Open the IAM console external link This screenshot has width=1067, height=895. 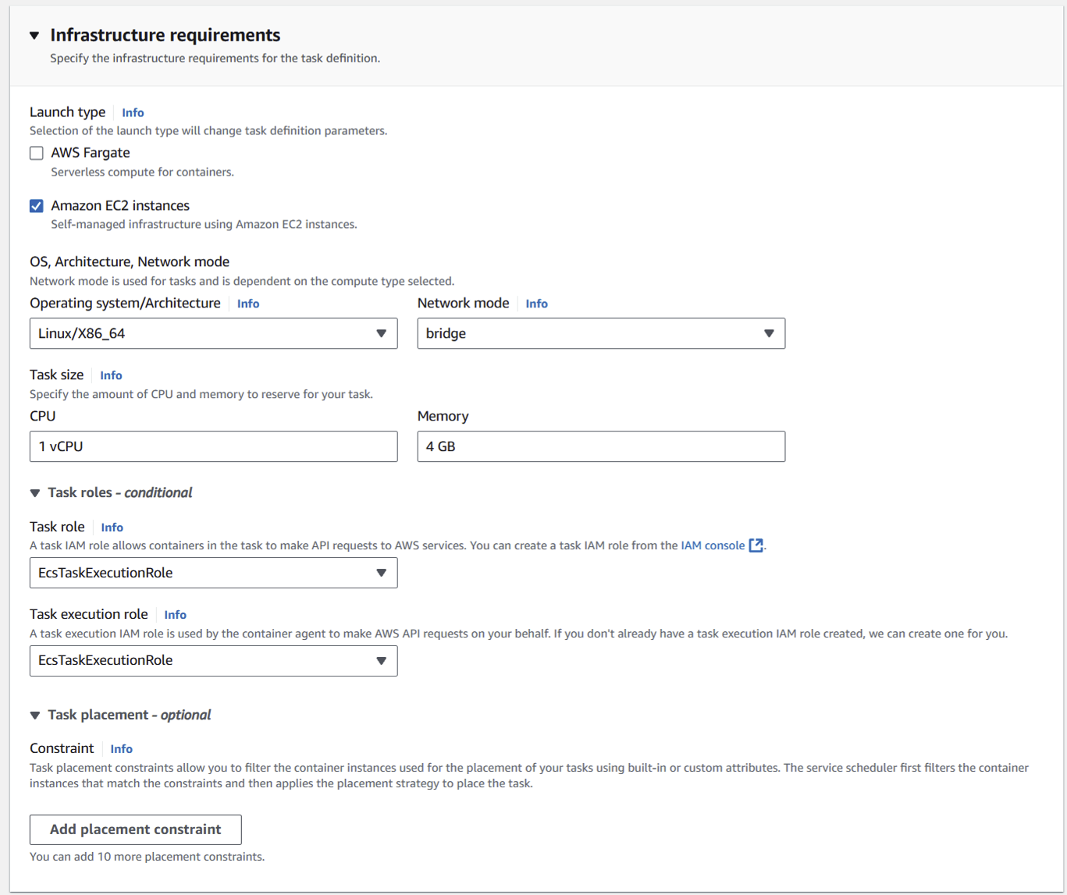pos(713,545)
